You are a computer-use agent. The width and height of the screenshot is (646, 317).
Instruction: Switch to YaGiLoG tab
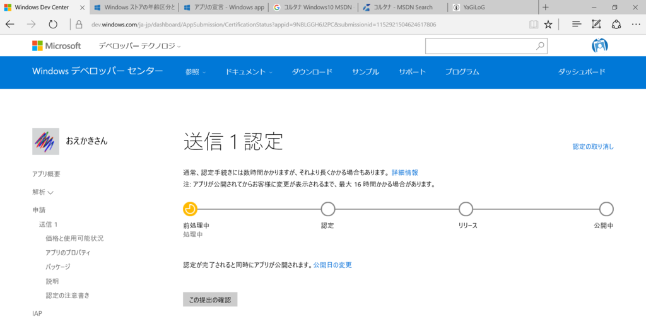tap(493, 8)
